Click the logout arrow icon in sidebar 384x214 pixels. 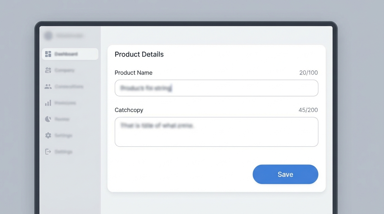point(48,152)
